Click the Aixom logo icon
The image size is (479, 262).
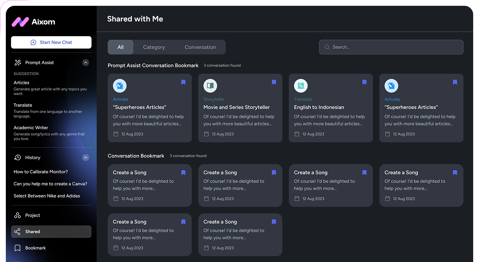[x=20, y=22]
